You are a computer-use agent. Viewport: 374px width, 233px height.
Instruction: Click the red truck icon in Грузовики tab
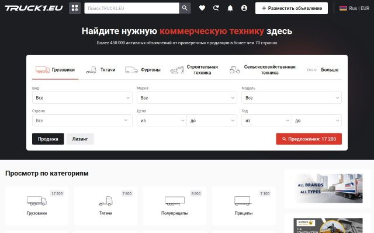[x=43, y=70]
